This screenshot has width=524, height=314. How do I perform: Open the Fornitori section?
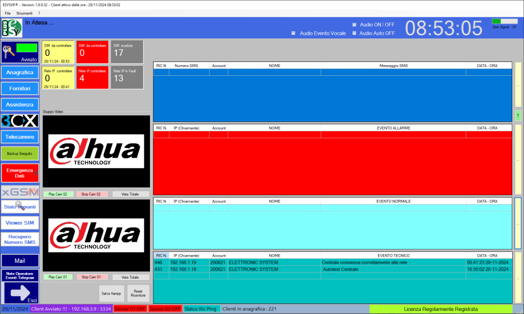(x=20, y=89)
